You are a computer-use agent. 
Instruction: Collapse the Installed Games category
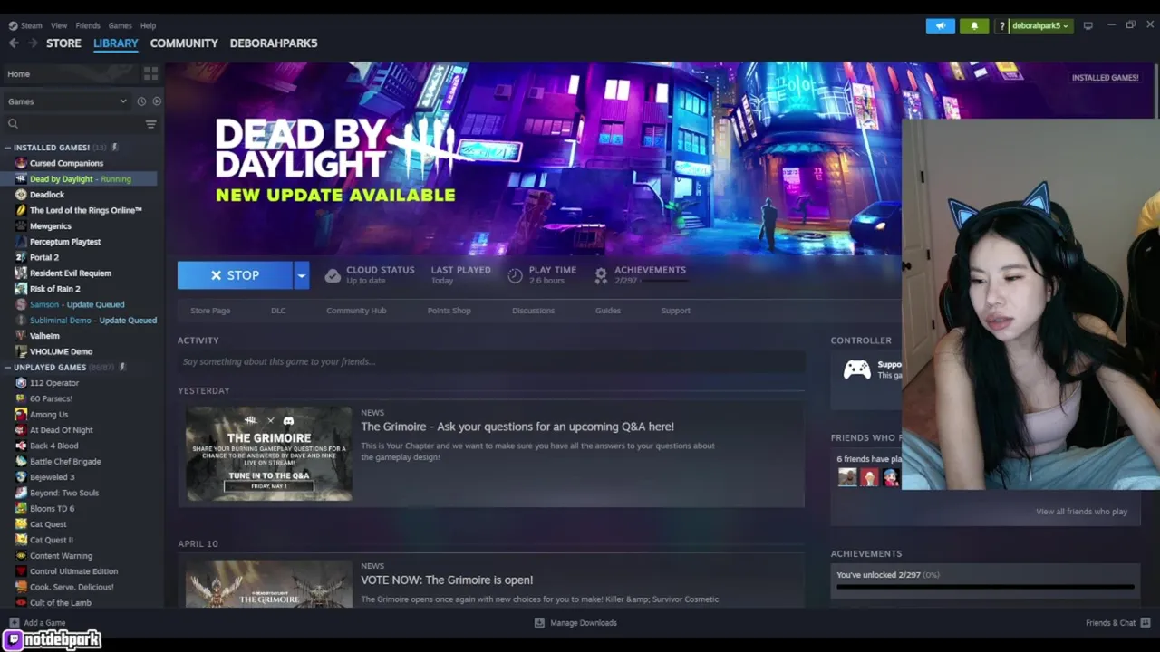click(7, 148)
